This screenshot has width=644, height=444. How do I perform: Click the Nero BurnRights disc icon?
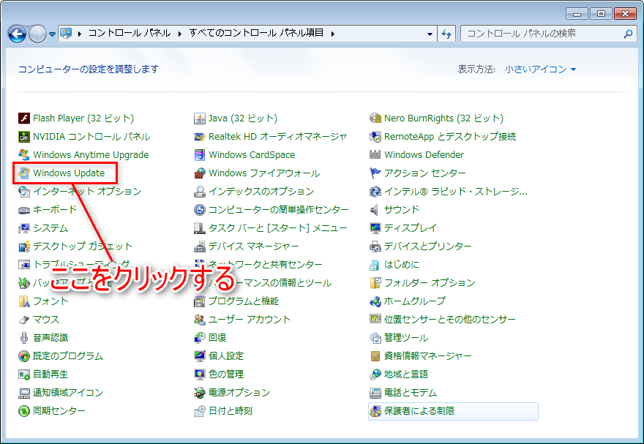pyautogui.click(x=375, y=118)
